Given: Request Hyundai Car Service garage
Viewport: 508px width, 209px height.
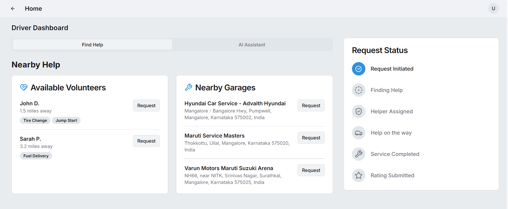Looking at the screenshot, I should pos(311,106).
